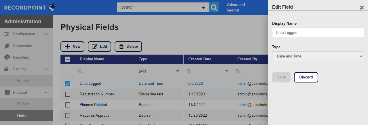Image resolution: width=368 pixels, height=125 pixels.
Task: Click the Connectors plug icon in sidebar
Action: point(7,46)
